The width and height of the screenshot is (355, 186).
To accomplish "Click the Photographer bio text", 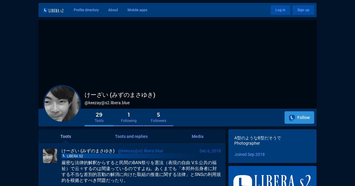I will tap(247, 143).
